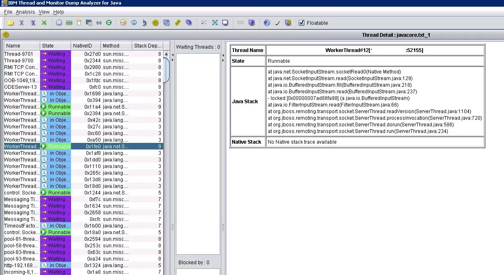This screenshot has width=504, height=275.
Task: Click NativeID cell 0x11a4
Action: 86,107
